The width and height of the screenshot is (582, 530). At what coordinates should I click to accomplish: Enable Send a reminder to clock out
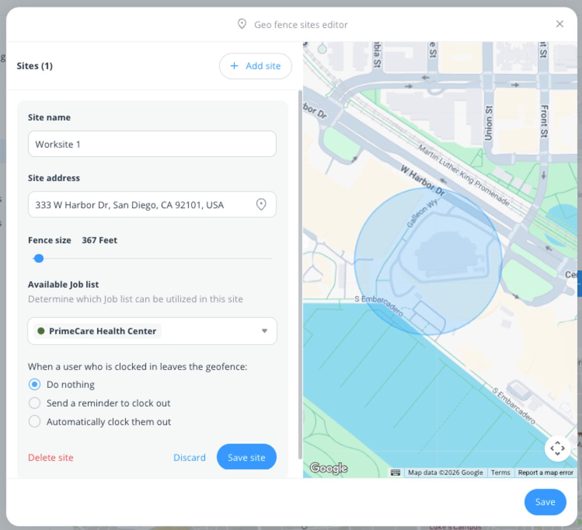click(x=34, y=402)
